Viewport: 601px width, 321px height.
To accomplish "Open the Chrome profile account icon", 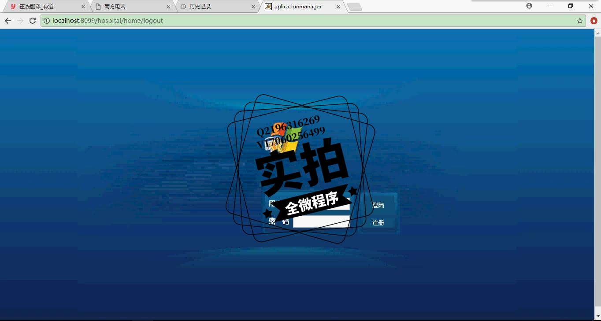I will 529,6.
